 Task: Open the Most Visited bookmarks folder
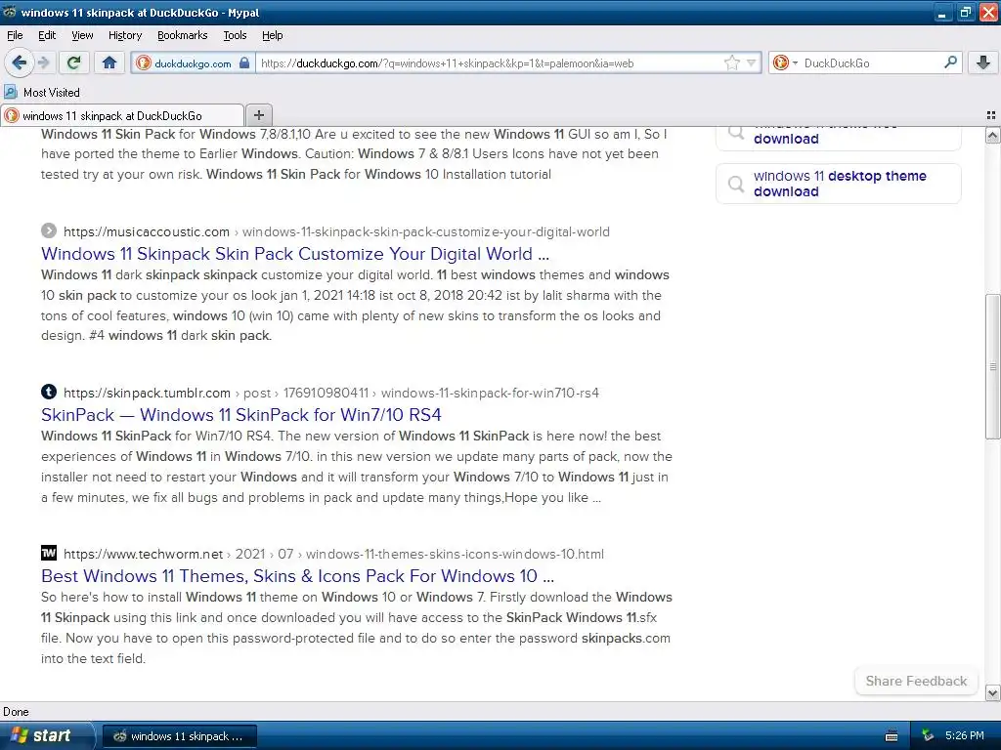pyautogui.click(x=42, y=93)
